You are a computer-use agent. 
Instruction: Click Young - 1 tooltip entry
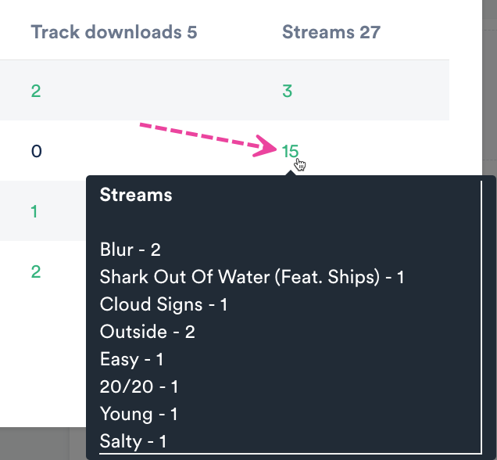pos(138,414)
